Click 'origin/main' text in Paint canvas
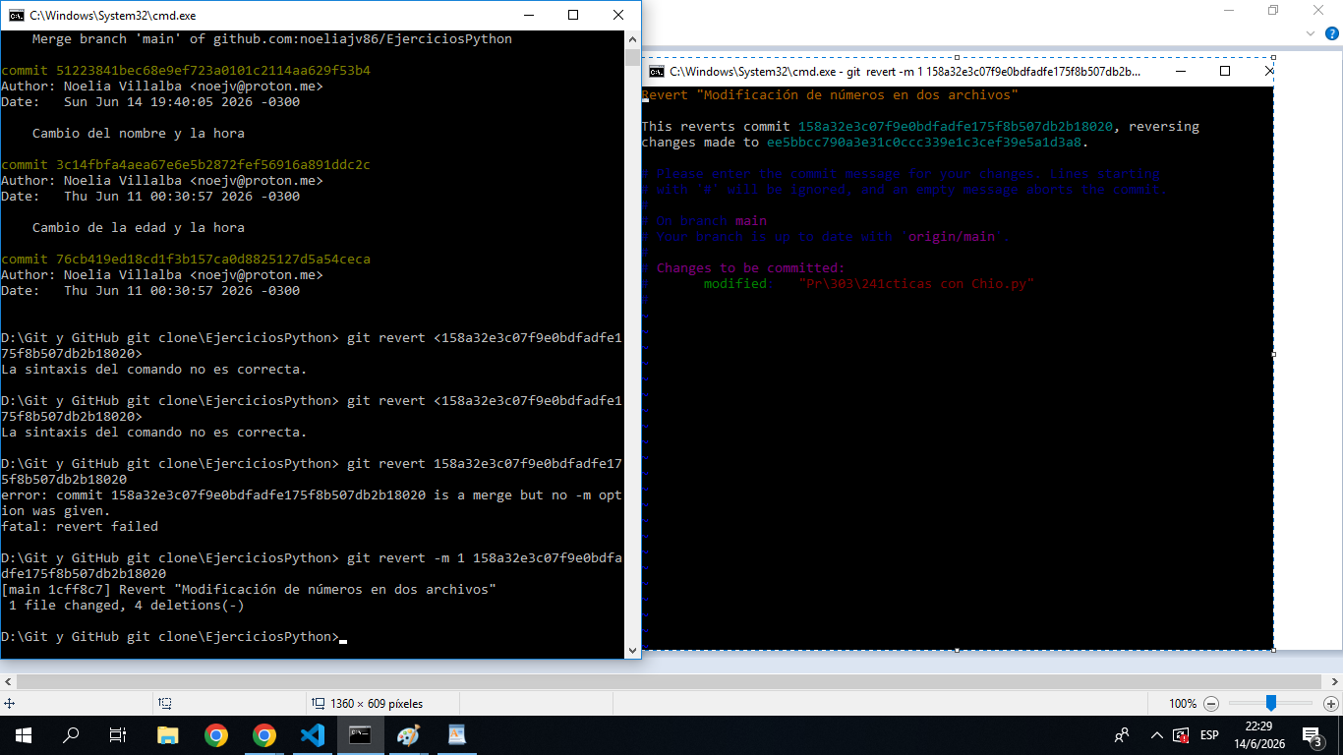The height and width of the screenshot is (755, 1343). 952,237
